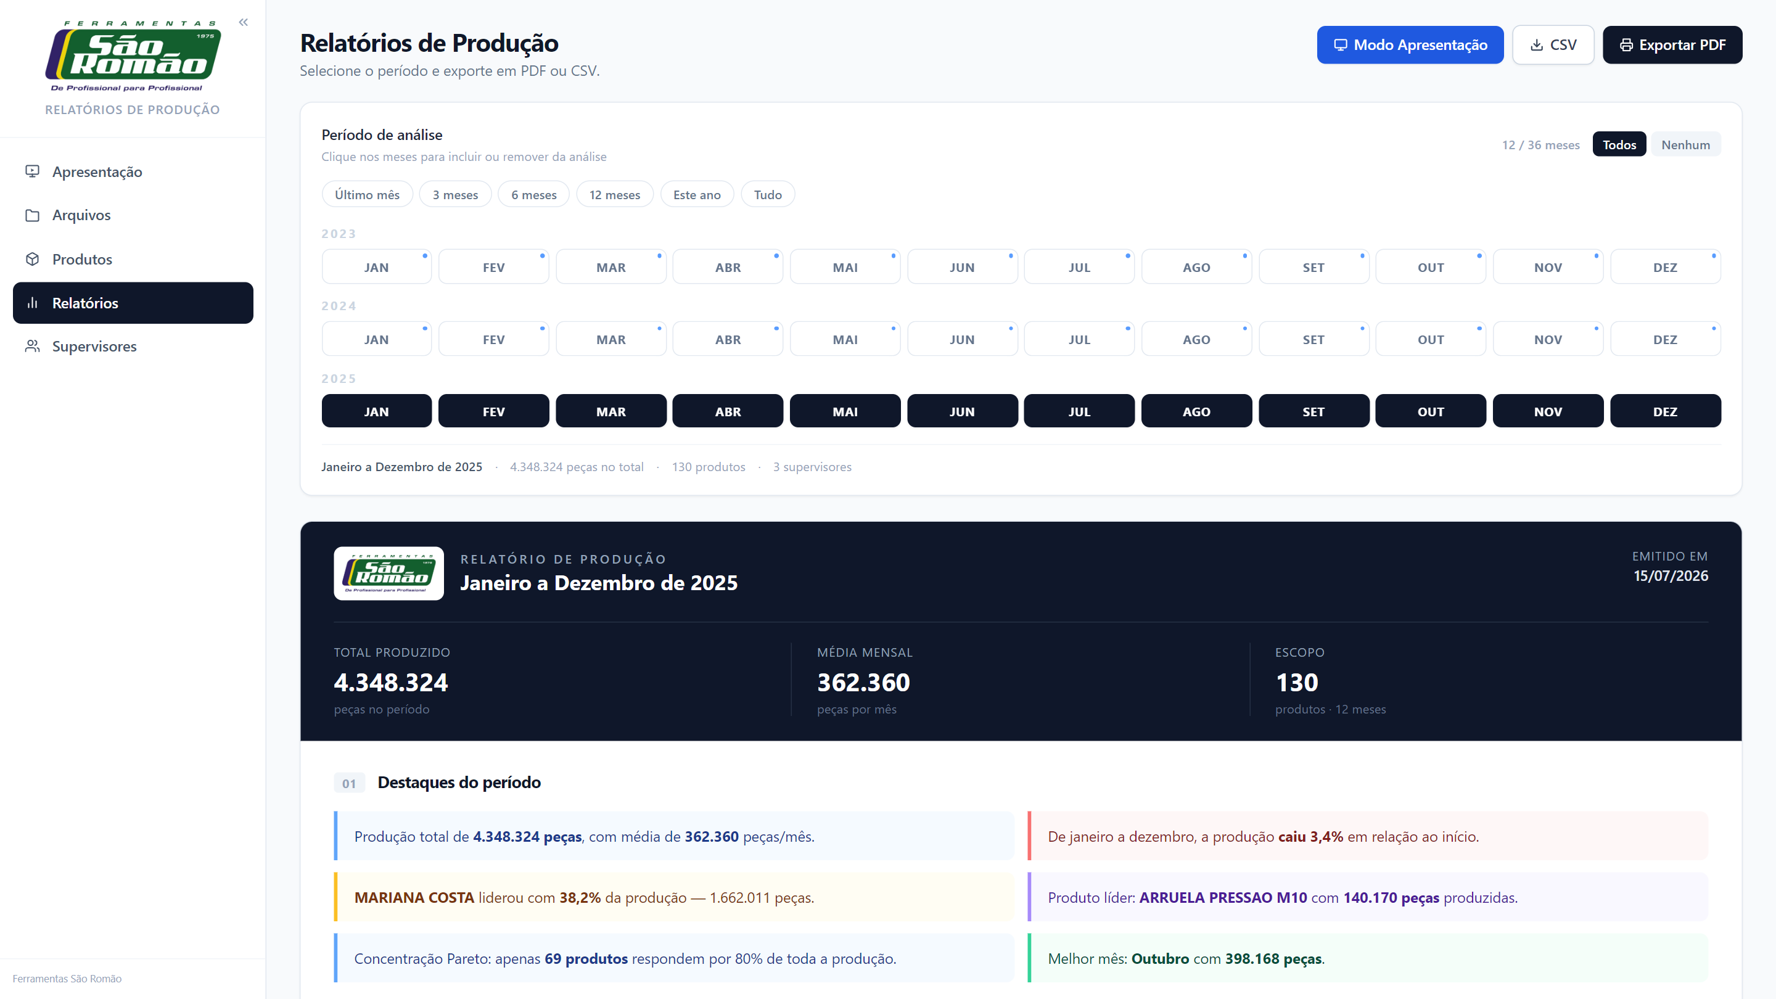Click the printer icon in Exportar PDF

[1626, 45]
